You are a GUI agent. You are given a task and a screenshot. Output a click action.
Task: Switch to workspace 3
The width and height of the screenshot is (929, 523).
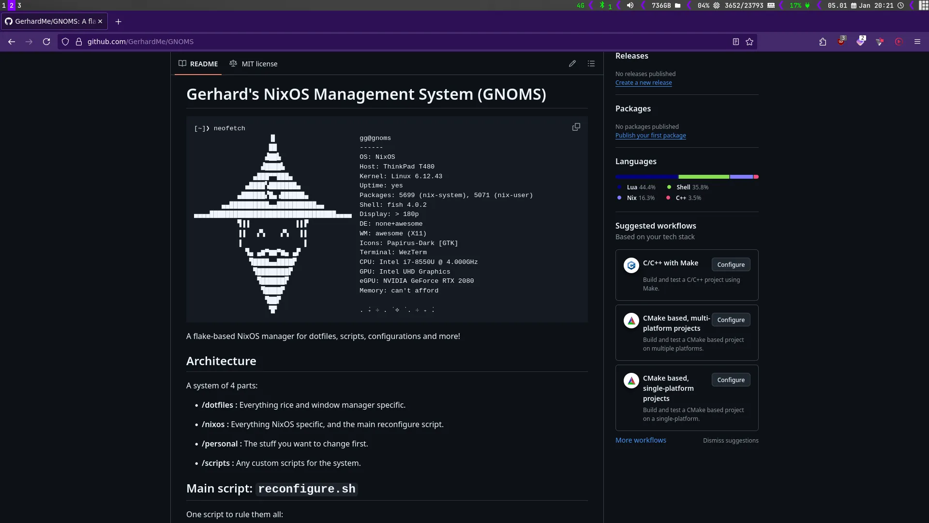[x=19, y=5]
